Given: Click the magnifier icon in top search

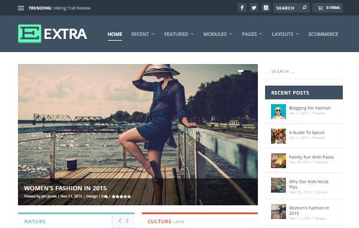Looking at the screenshot, I should click(305, 8).
